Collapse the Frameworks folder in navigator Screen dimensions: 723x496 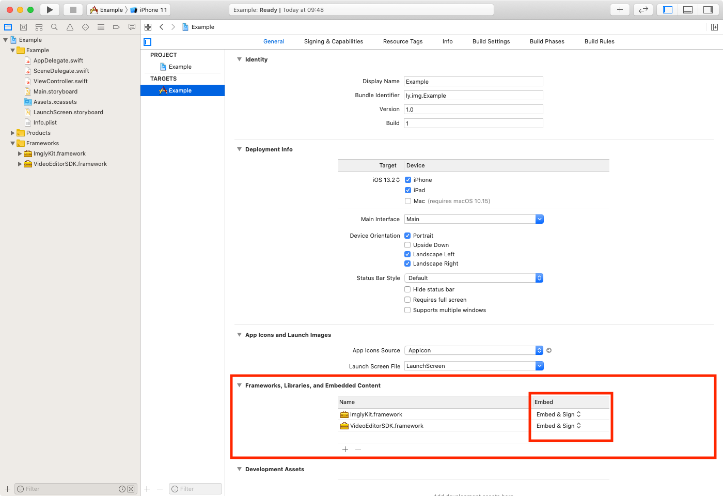[13, 143]
